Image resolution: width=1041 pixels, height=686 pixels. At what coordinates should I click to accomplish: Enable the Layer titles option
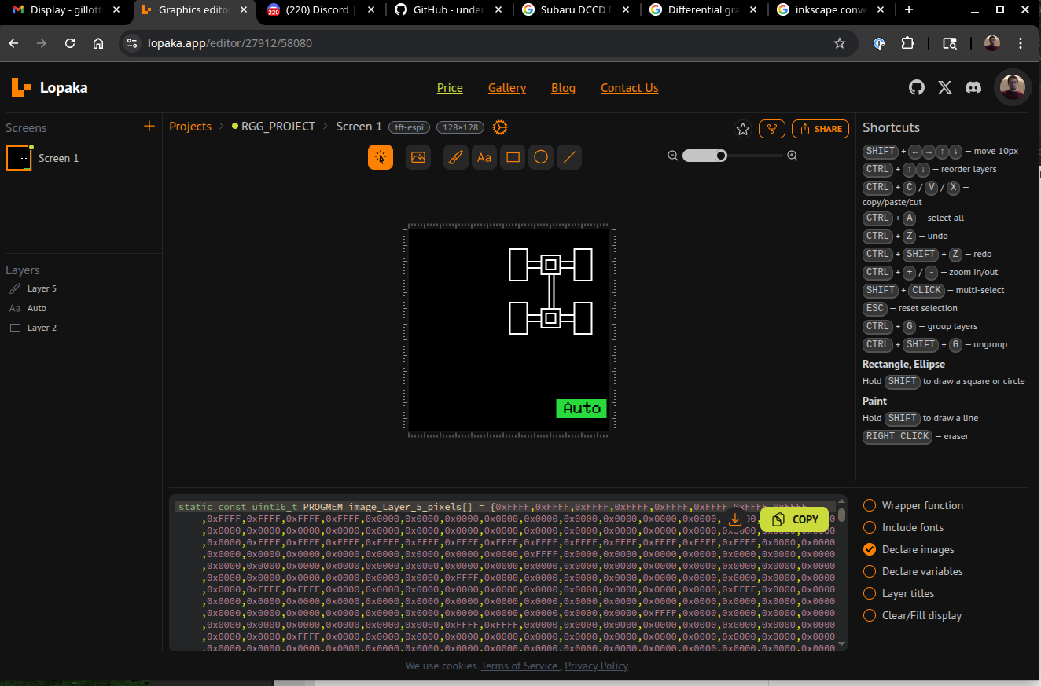click(x=870, y=593)
